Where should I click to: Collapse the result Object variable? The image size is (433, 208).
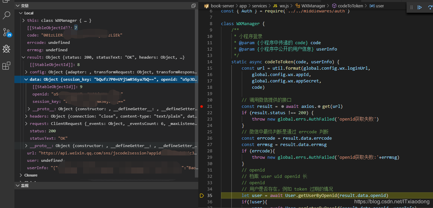tap(24, 57)
